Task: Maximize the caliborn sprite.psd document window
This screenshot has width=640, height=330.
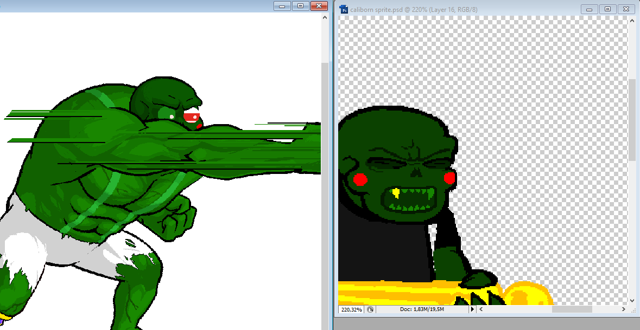Action: tap(608, 9)
